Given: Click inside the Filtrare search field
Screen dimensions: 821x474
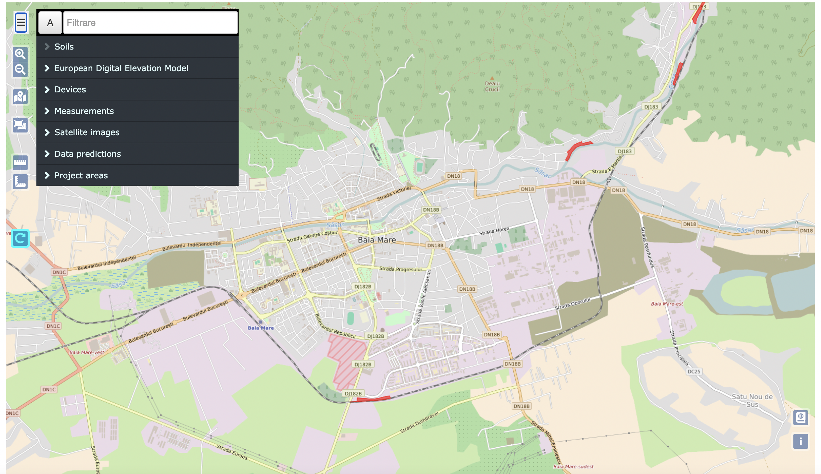Looking at the screenshot, I should pos(150,23).
